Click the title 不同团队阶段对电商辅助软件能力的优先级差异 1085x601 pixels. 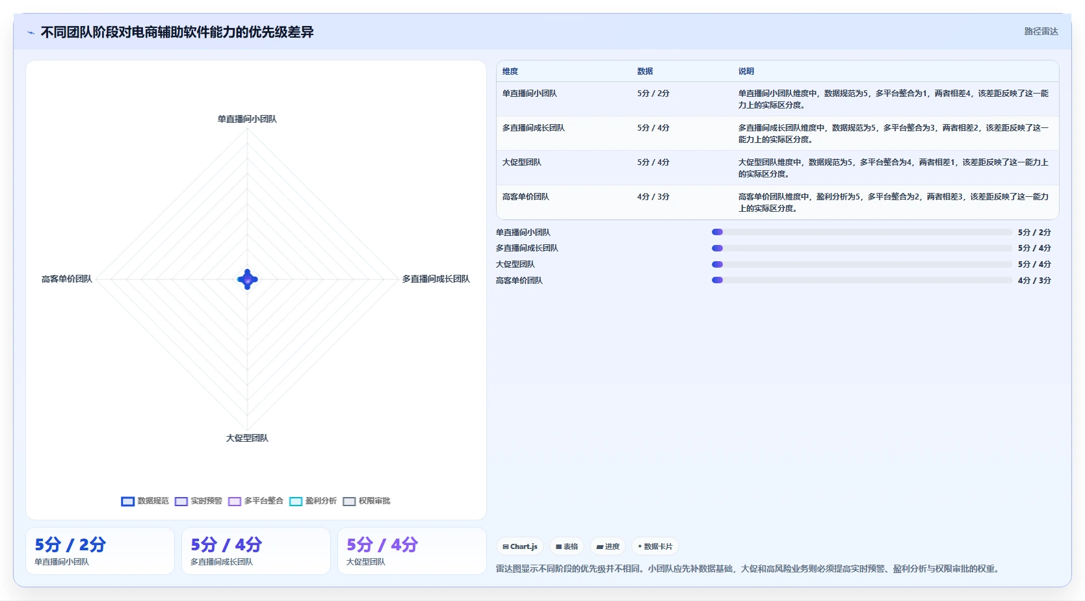point(177,32)
